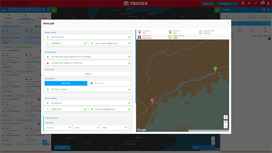Expand the Add New Job dropdown arrow
The image size is (272, 153).
pyautogui.click(x=236, y=4)
